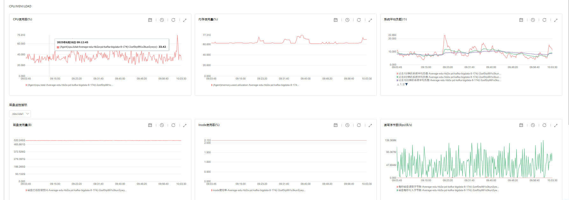Screen dimensions: 569x200
Task: Refresh the 内存使用量 chart
Action: [x=359, y=20]
